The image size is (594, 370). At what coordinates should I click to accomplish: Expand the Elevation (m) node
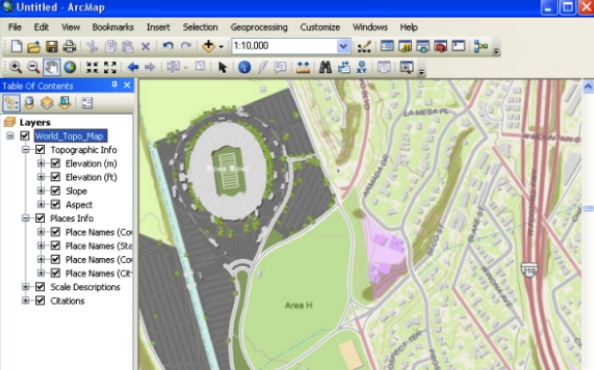pos(41,164)
